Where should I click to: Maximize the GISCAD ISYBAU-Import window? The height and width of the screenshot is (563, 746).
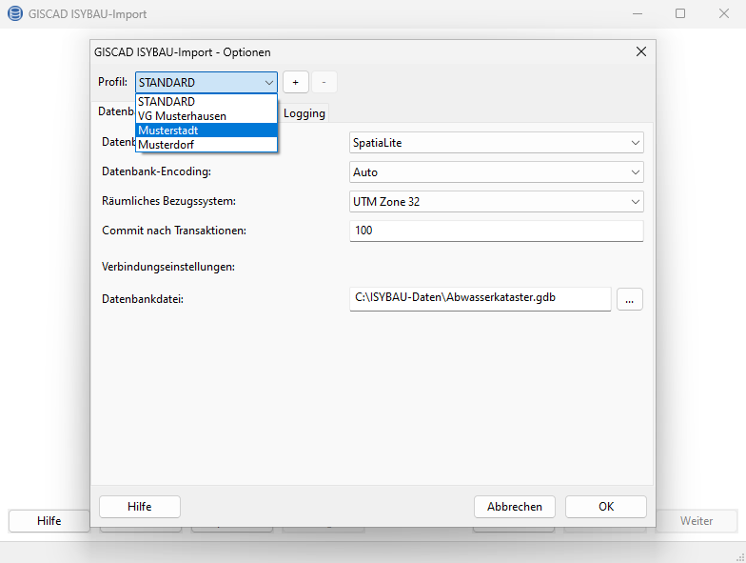click(680, 13)
